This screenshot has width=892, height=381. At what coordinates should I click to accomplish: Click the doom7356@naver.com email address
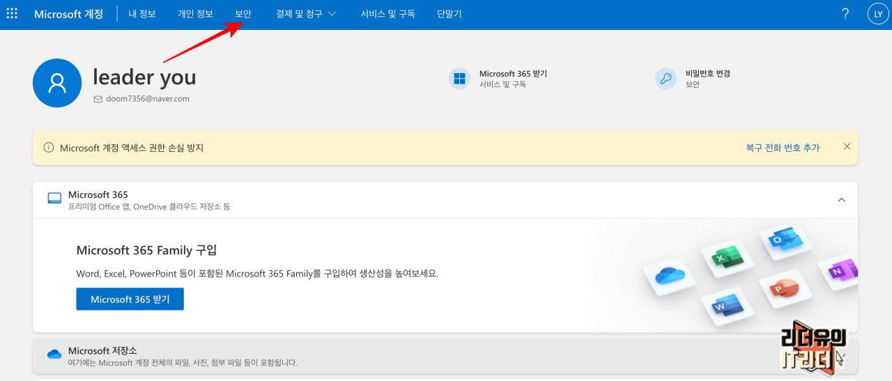[x=148, y=99]
